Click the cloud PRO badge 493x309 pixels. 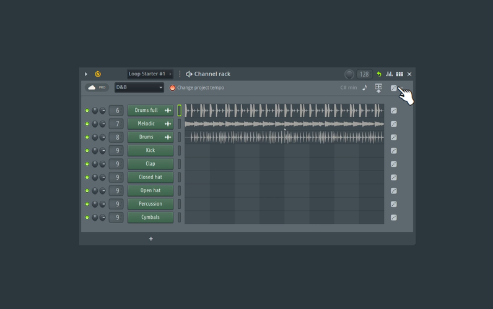(x=97, y=88)
